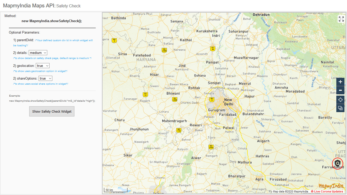
Task: Click the Faridabad city label
Action: pos(228,115)
